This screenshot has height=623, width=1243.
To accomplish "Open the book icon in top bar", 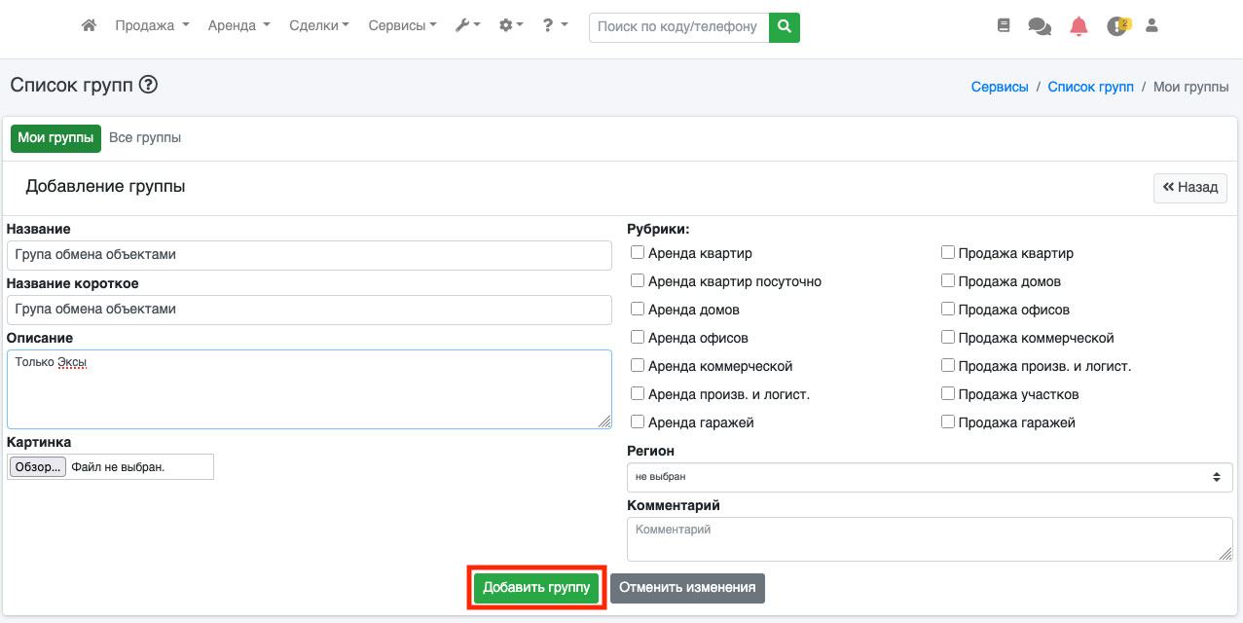I will [x=1004, y=26].
